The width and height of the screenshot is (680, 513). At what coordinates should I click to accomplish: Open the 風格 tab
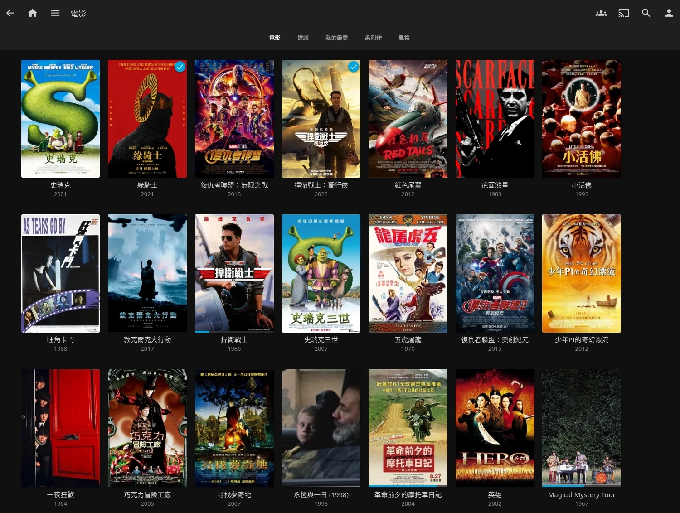(404, 38)
